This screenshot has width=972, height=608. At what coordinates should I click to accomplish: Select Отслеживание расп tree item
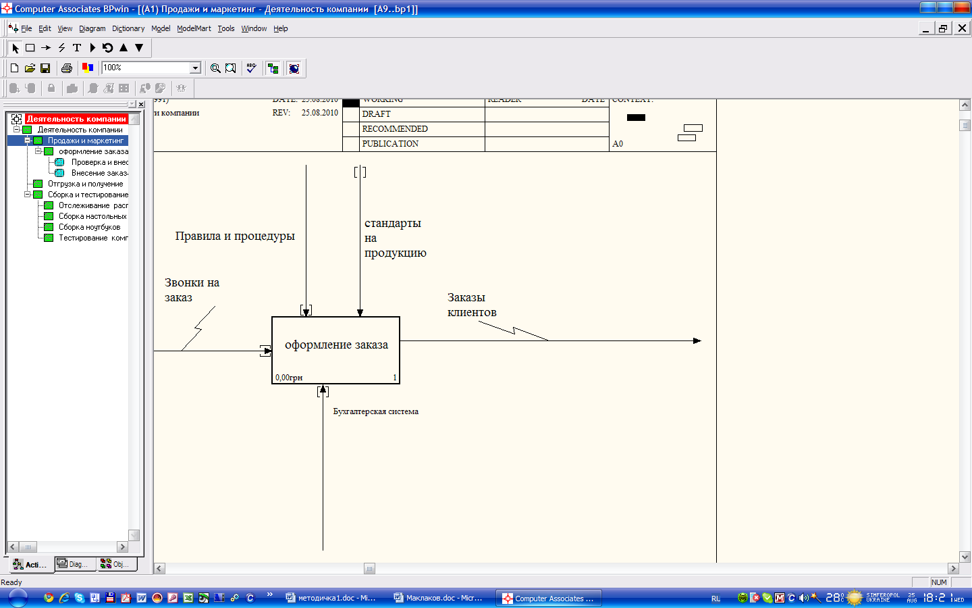click(93, 205)
